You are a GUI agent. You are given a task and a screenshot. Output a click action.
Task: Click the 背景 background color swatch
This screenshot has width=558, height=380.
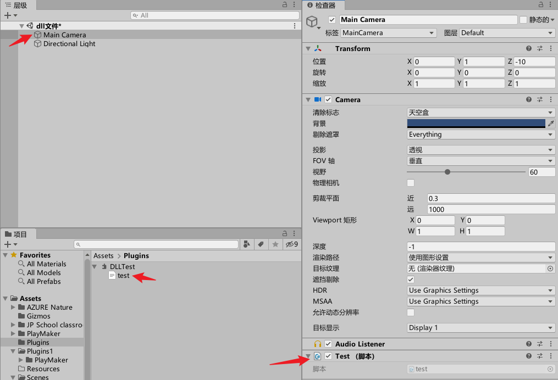point(476,124)
